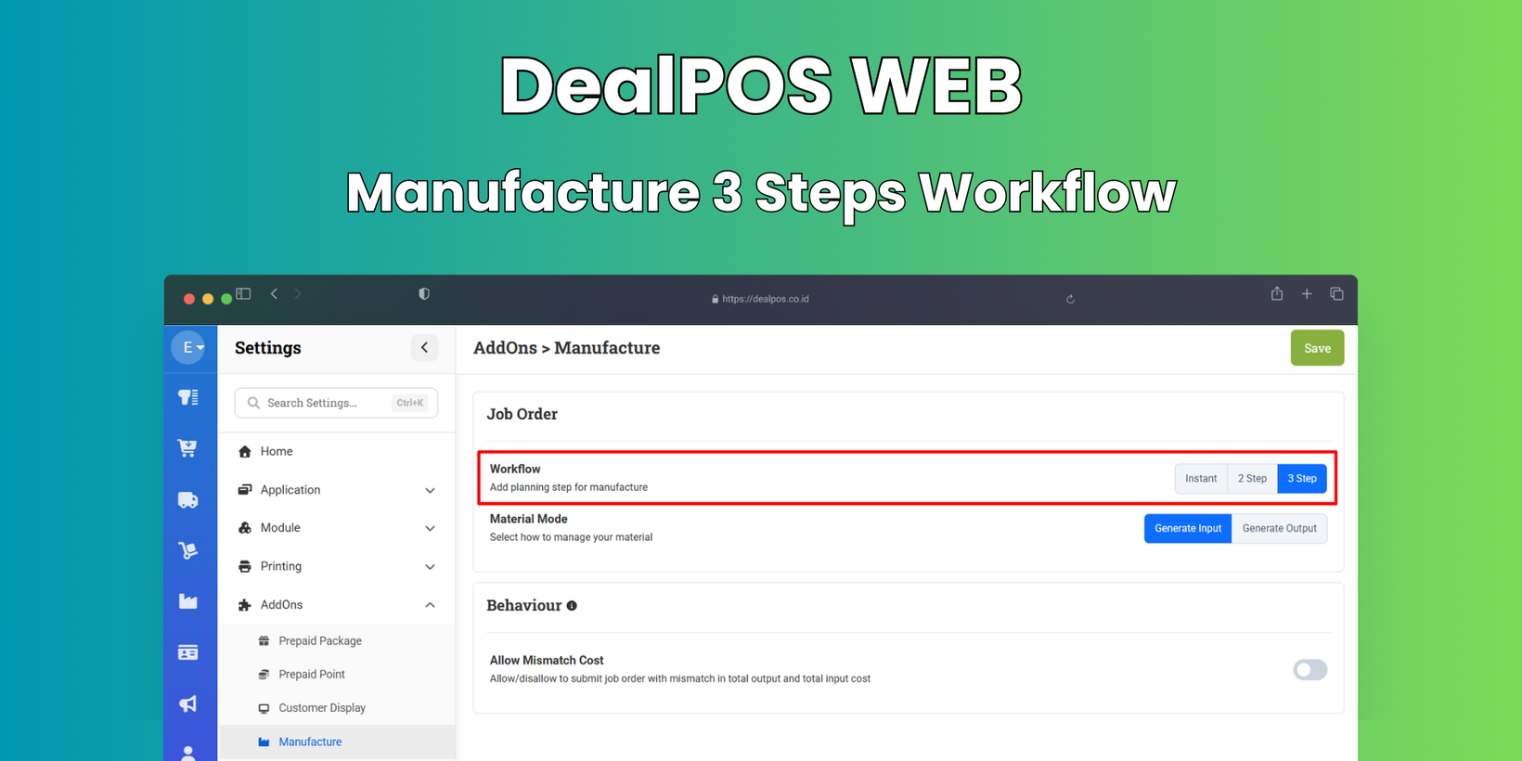Open the ID card icon in sidebar
1522x761 pixels.
[187, 652]
